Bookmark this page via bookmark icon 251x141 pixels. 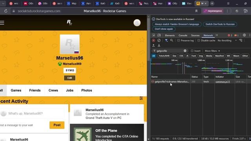point(196,11)
